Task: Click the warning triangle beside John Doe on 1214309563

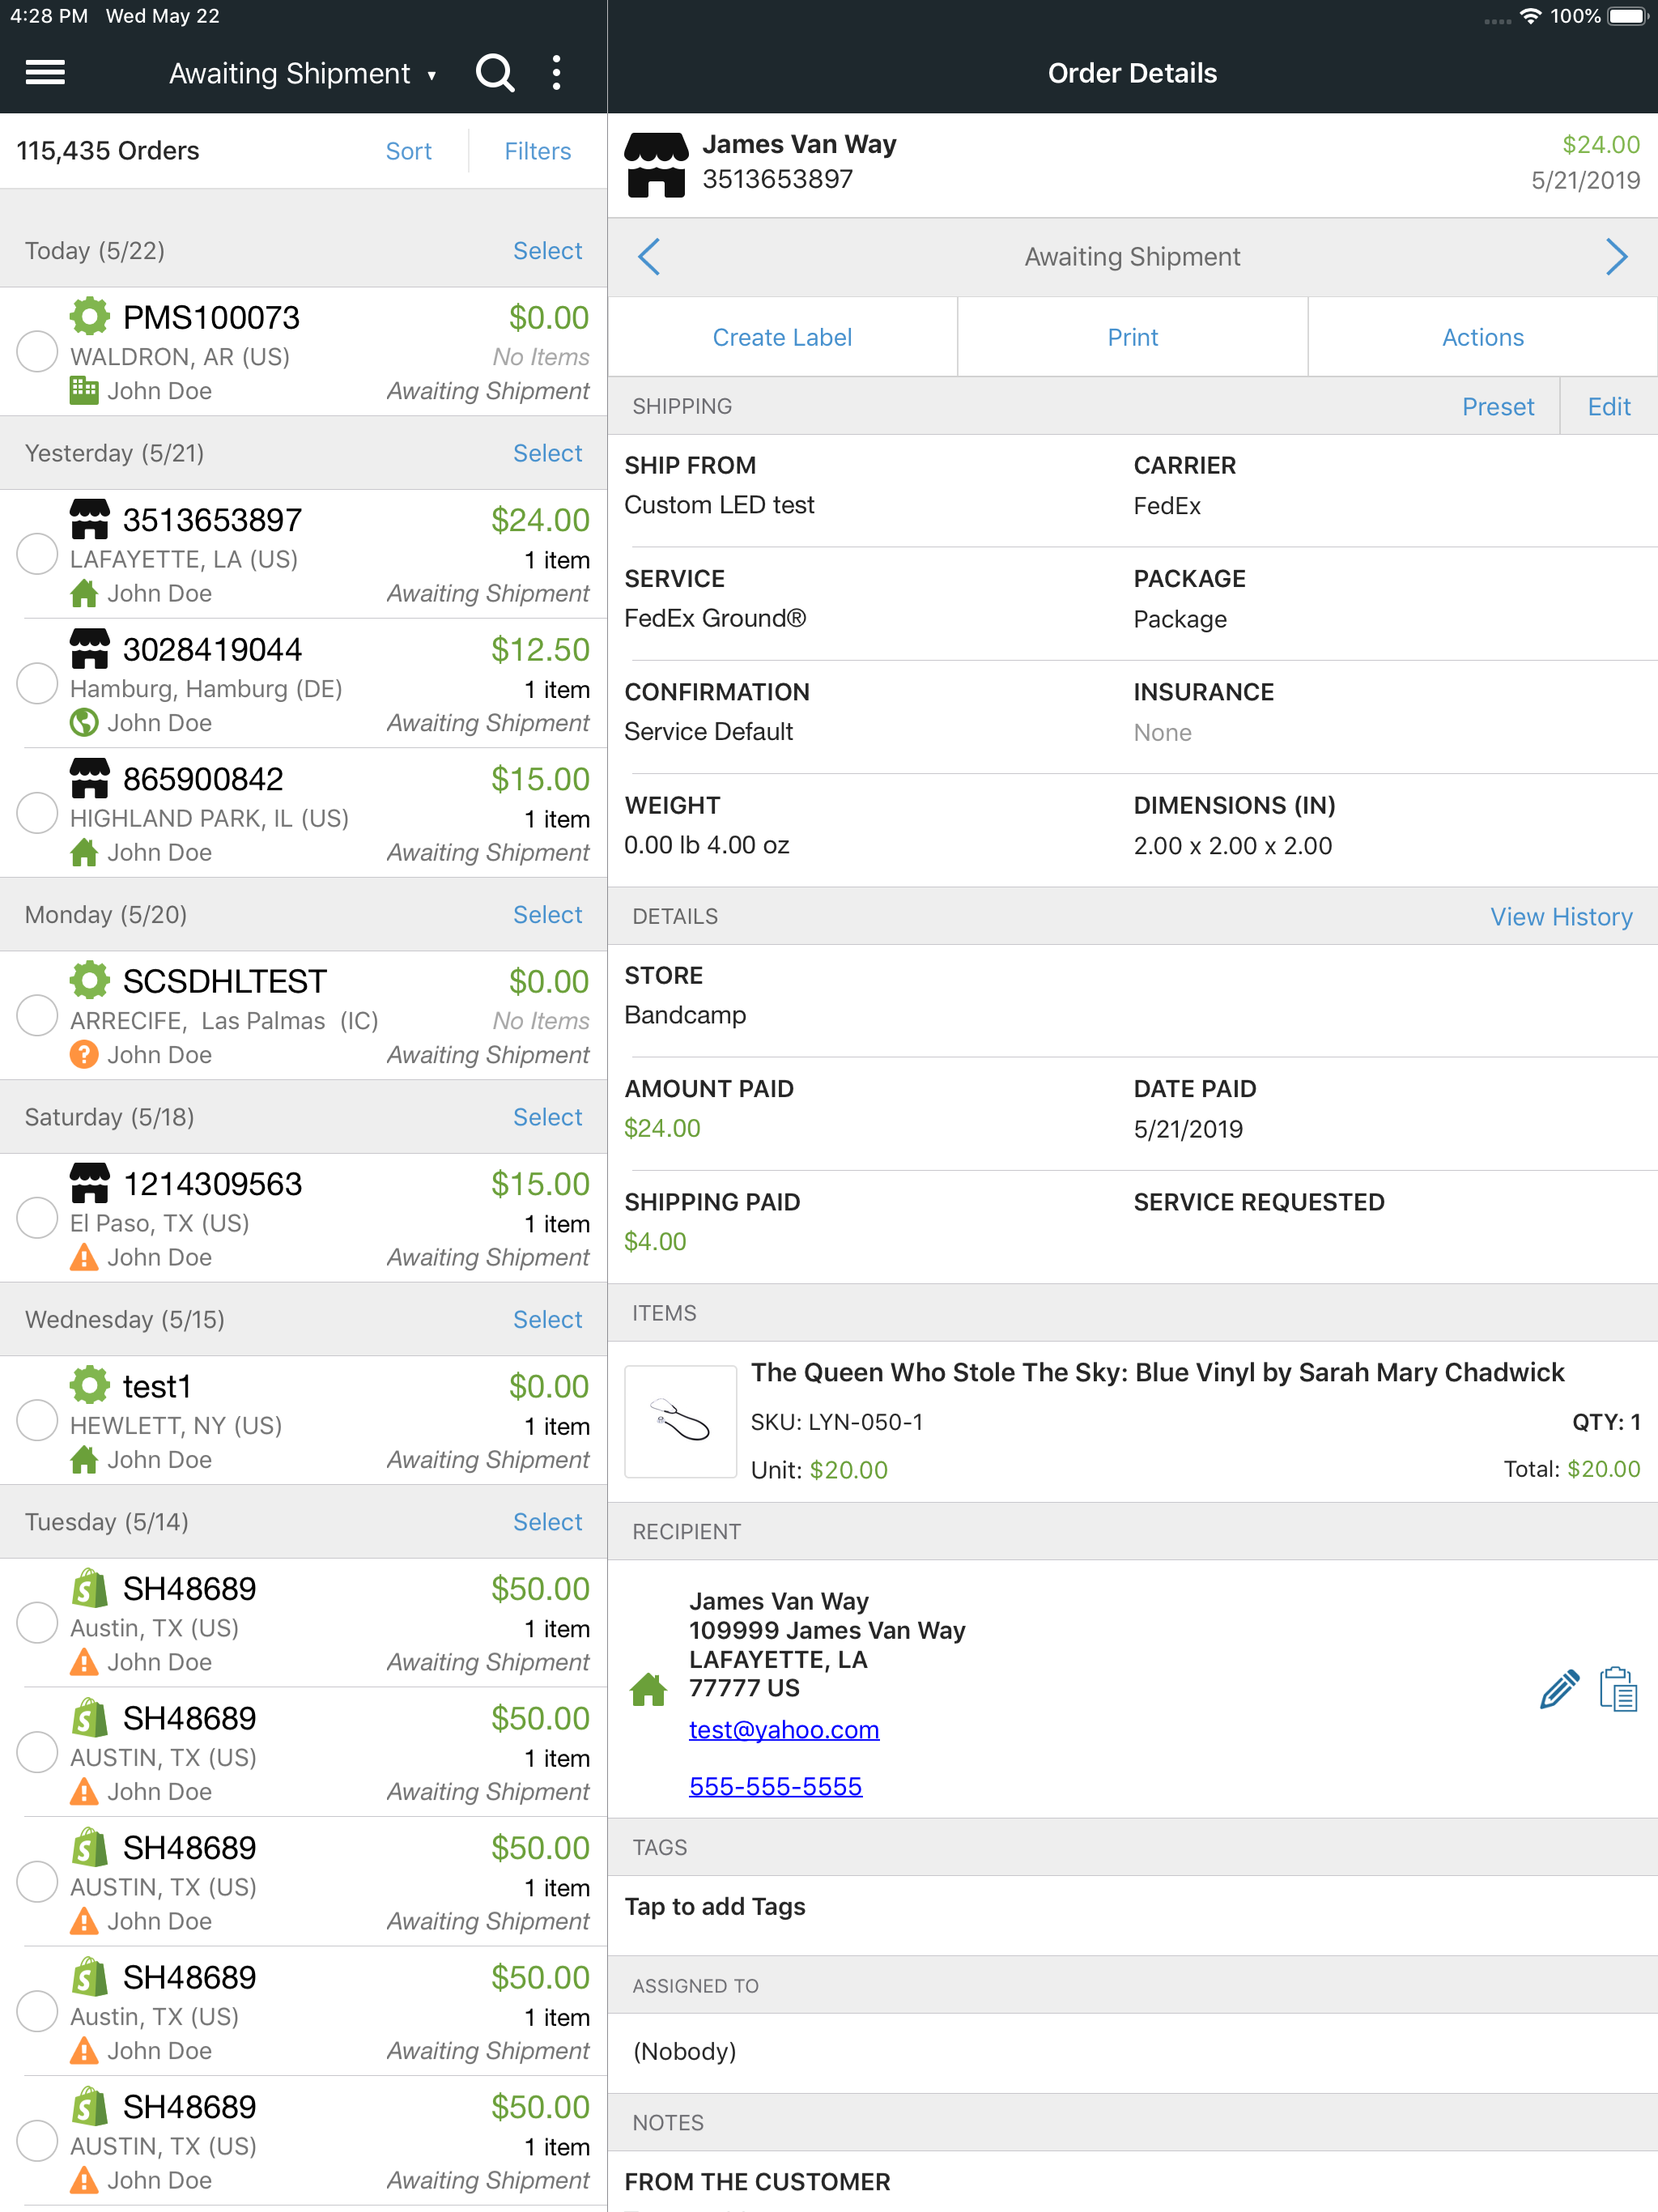Action: click(x=84, y=1257)
